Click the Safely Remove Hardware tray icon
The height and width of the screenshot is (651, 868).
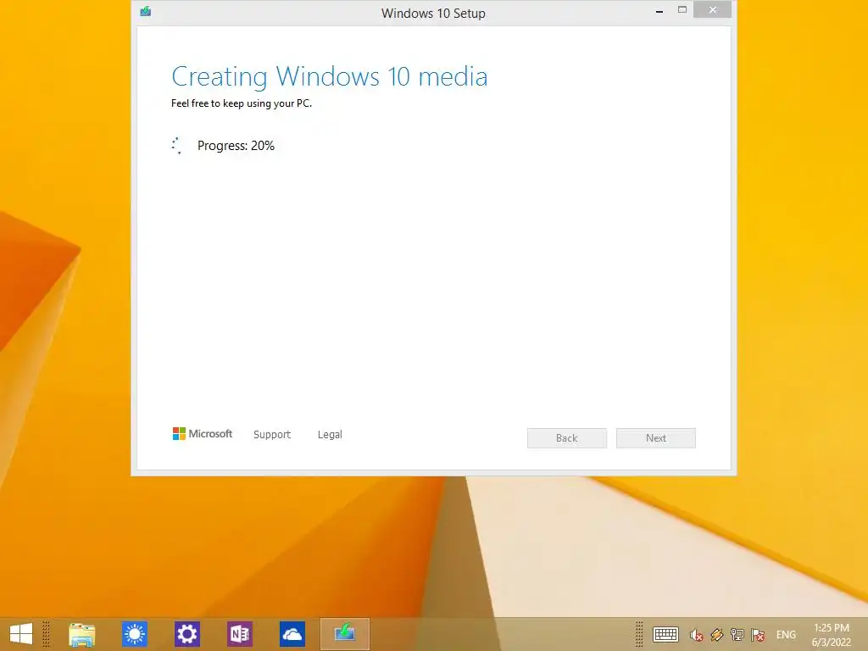click(717, 634)
